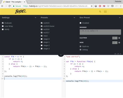Click the Browser targets text field
This screenshot has height=98, width=123.
coord(100,32)
